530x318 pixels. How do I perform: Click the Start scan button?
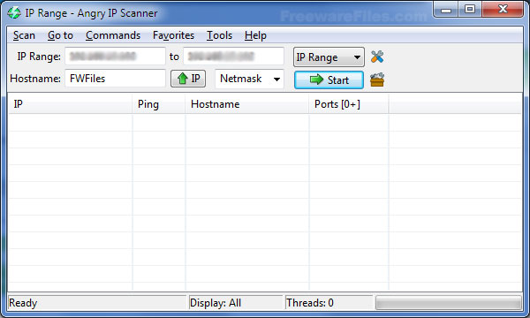point(329,80)
